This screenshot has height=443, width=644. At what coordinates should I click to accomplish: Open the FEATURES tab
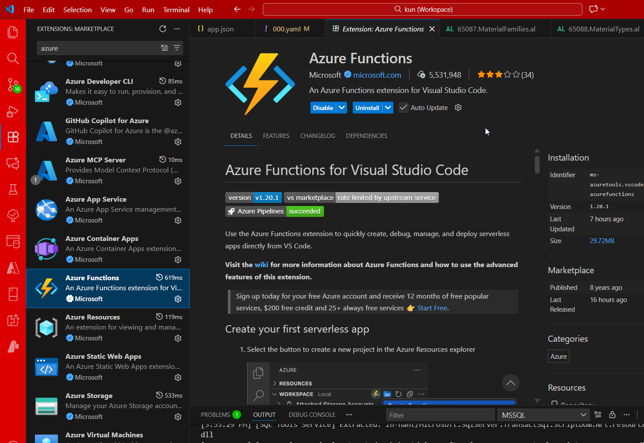(x=276, y=136)
